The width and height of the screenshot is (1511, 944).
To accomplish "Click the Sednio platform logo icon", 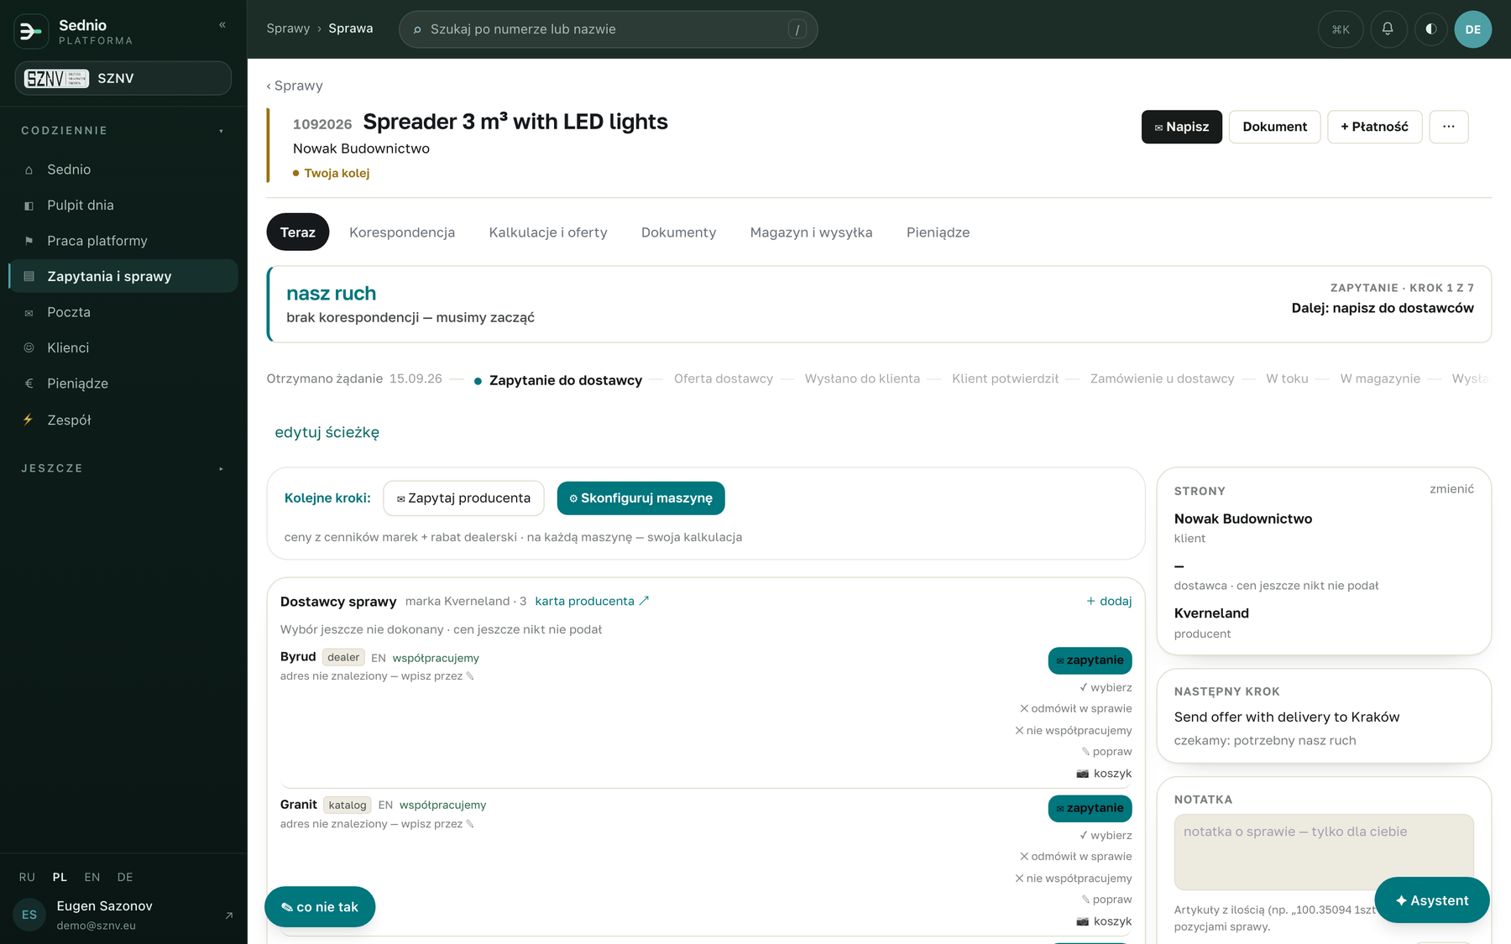I will tap(31, 31).
